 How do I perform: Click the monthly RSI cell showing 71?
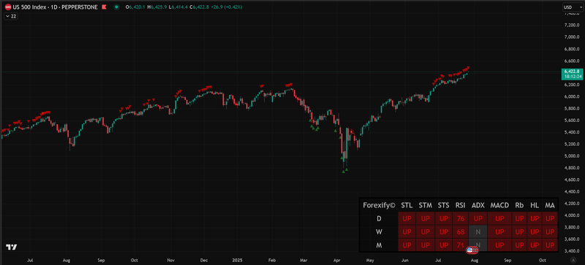tap(461, 245)
